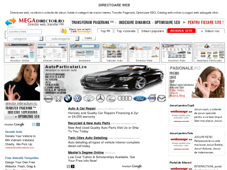Click previous arrow below center ads
This screenshot has width=227, height=170.
(x=68, y=167)
